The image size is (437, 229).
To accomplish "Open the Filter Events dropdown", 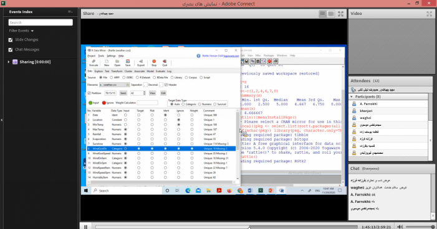I will click(x=21, y=31).
